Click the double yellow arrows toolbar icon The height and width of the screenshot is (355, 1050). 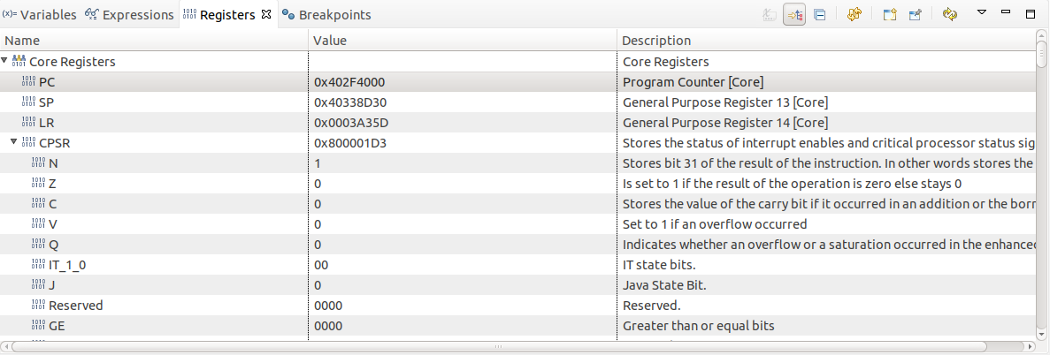[x=855, y=15]
